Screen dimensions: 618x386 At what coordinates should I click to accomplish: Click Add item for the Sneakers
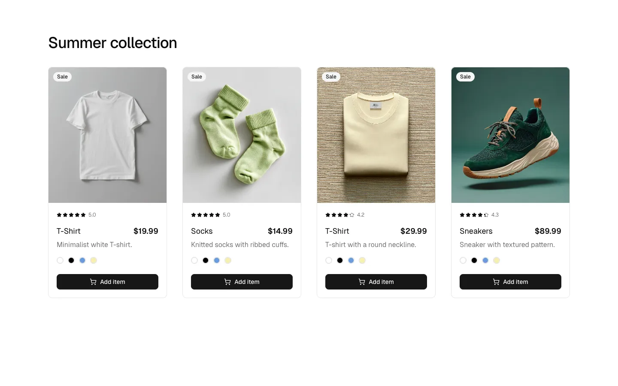pos(510,282)
